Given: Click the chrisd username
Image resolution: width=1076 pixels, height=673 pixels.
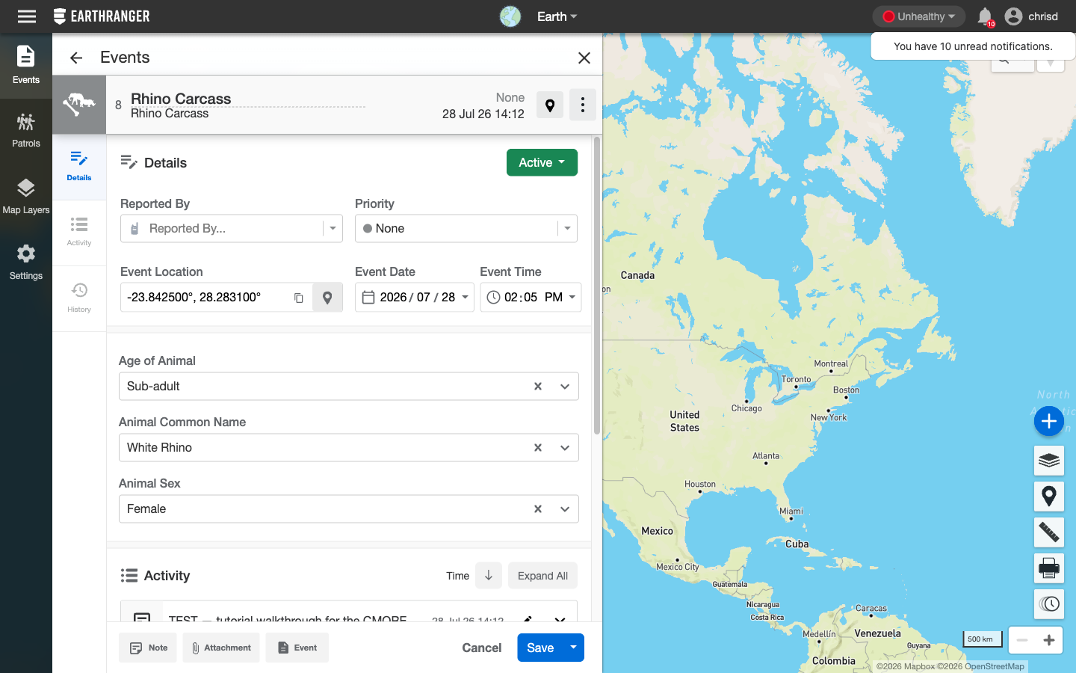Looking at the screenshot, I should click(1043, 16).
